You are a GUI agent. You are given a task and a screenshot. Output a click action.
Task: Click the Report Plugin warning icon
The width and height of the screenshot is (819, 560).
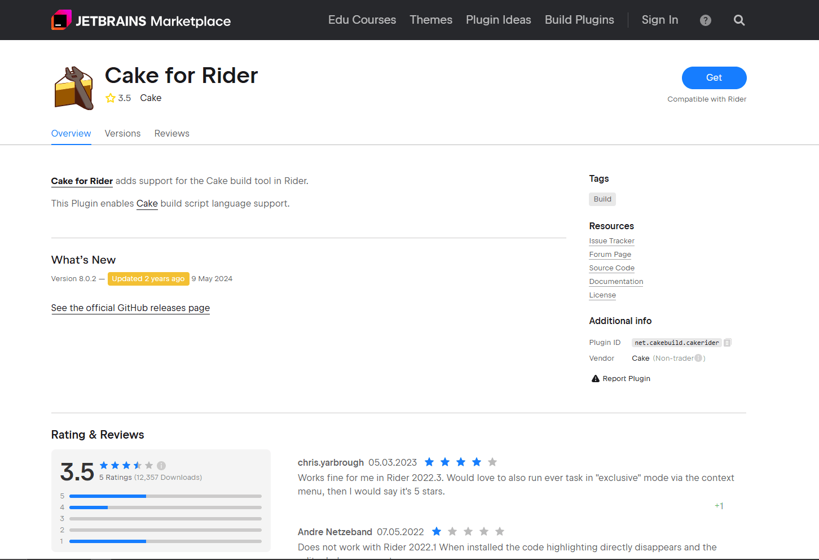(595, 378)
